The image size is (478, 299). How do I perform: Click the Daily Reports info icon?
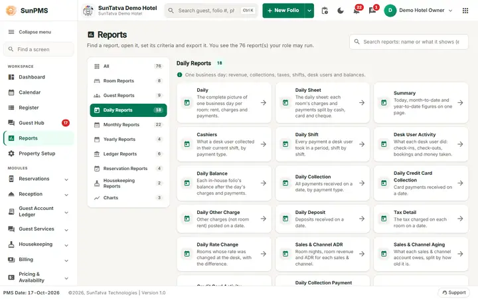(179, 74)
